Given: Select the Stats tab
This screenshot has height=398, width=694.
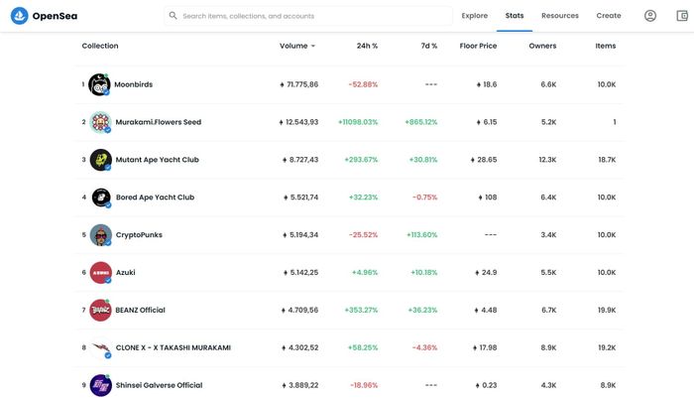Looking at the screenshot, I should 515,16.
